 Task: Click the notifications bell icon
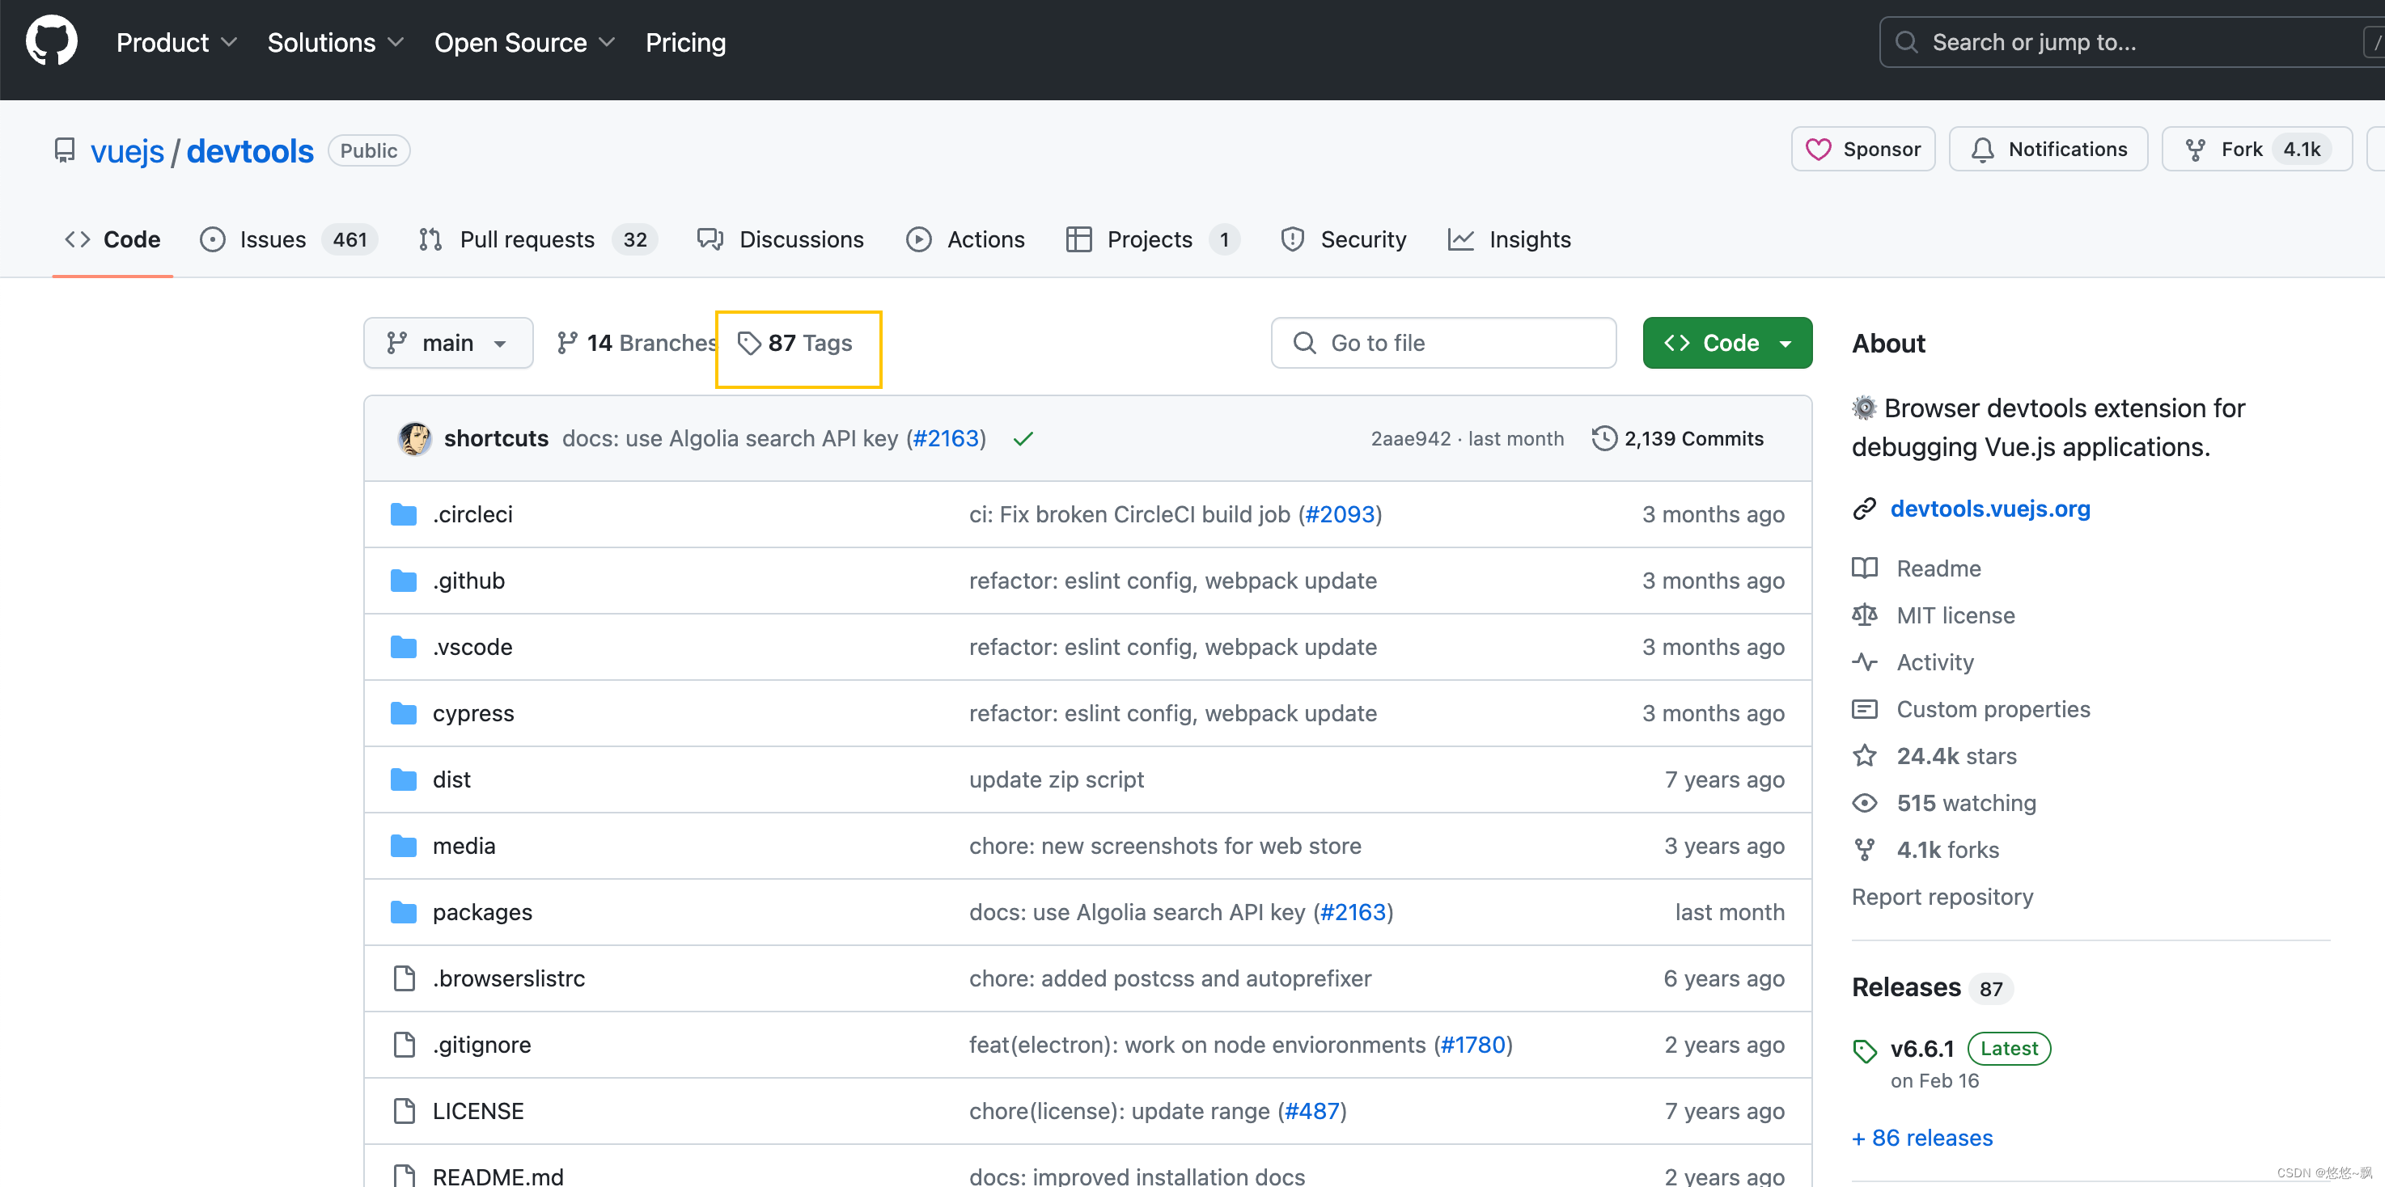[x=1982, y=148]
